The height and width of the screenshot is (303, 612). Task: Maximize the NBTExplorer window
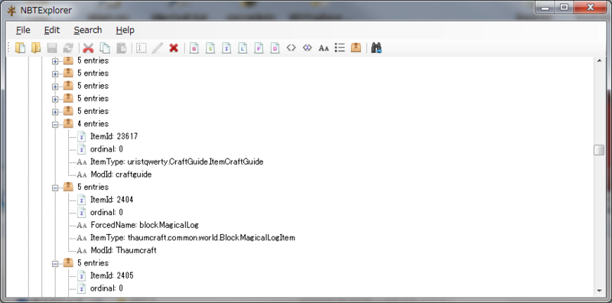point(565,8)
